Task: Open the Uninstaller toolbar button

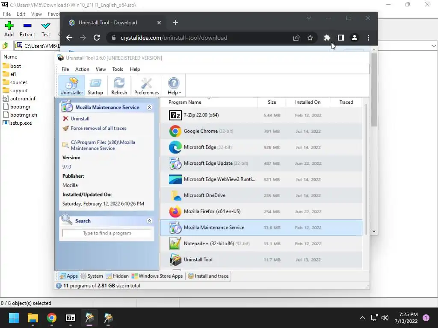Action: tap(71, 86)
